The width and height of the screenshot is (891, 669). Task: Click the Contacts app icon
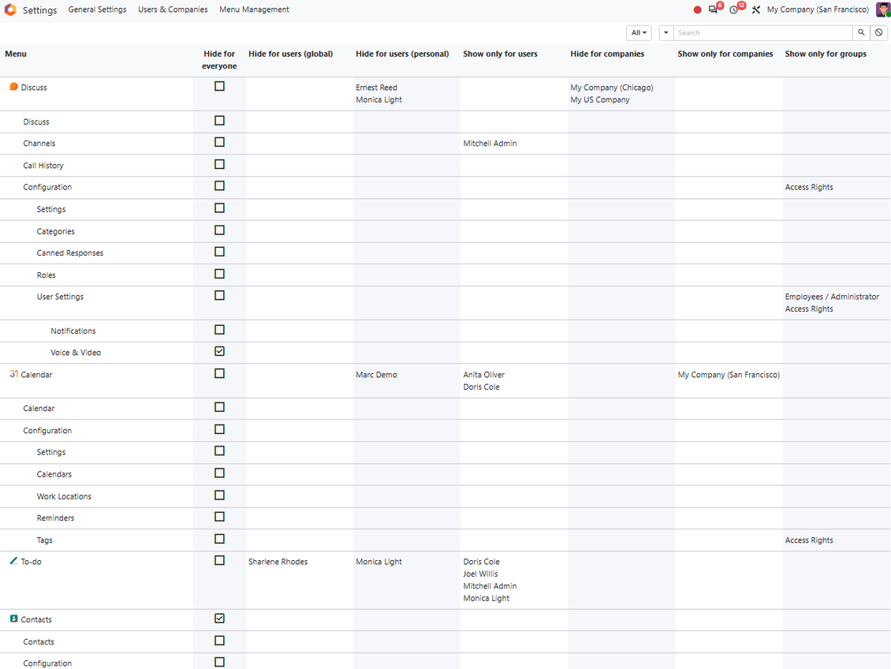point(13,619)
